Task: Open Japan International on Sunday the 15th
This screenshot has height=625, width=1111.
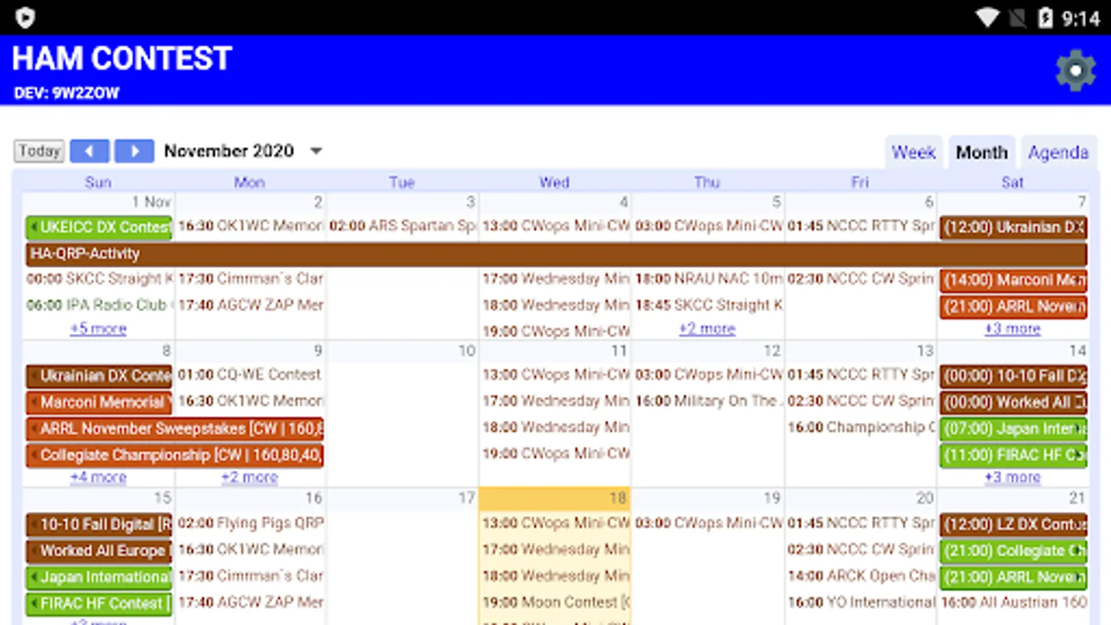Action: pyautogui.click(x=99, y=577)
